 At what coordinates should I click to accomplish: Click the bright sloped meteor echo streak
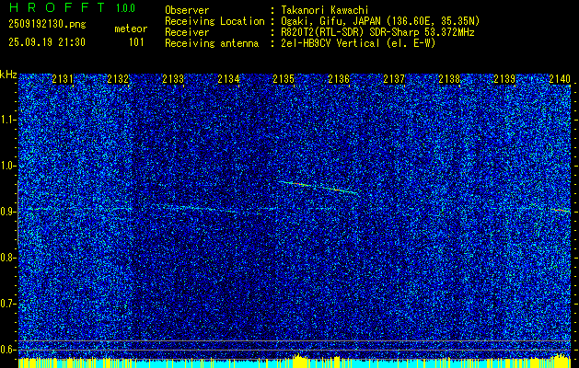tap(318, 187)
